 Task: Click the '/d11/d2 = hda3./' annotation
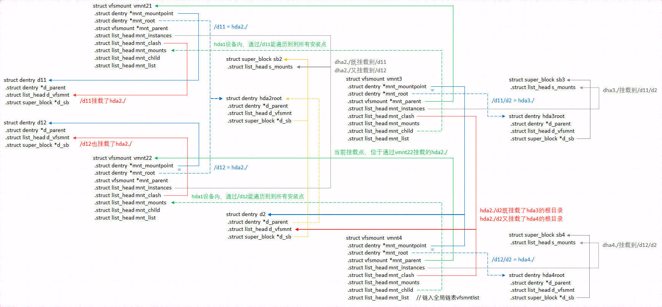(513, 100)
